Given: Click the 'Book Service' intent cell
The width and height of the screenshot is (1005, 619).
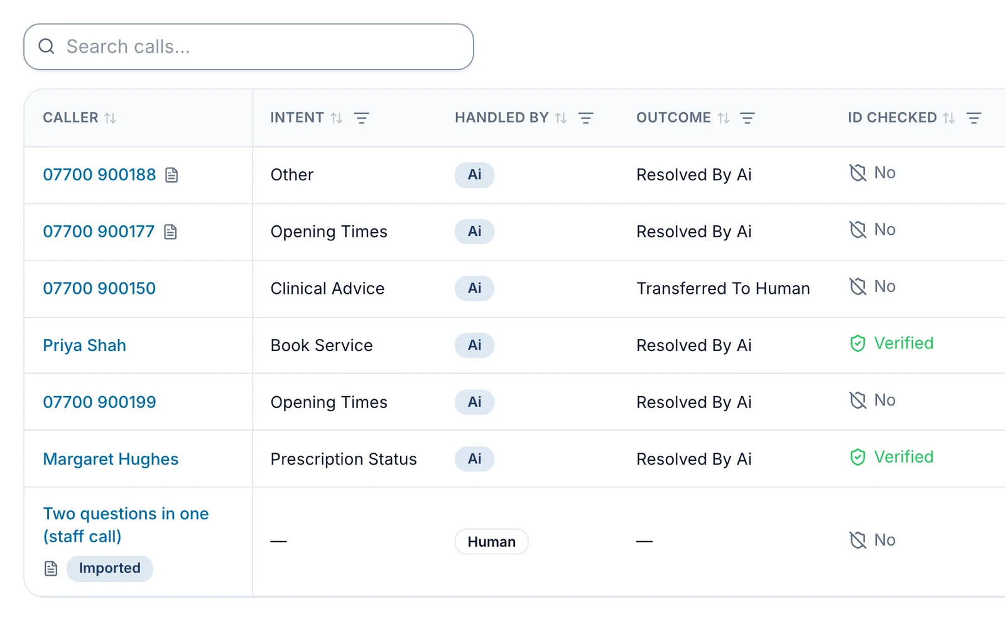Looking at the screenshot, I should 322,345.
